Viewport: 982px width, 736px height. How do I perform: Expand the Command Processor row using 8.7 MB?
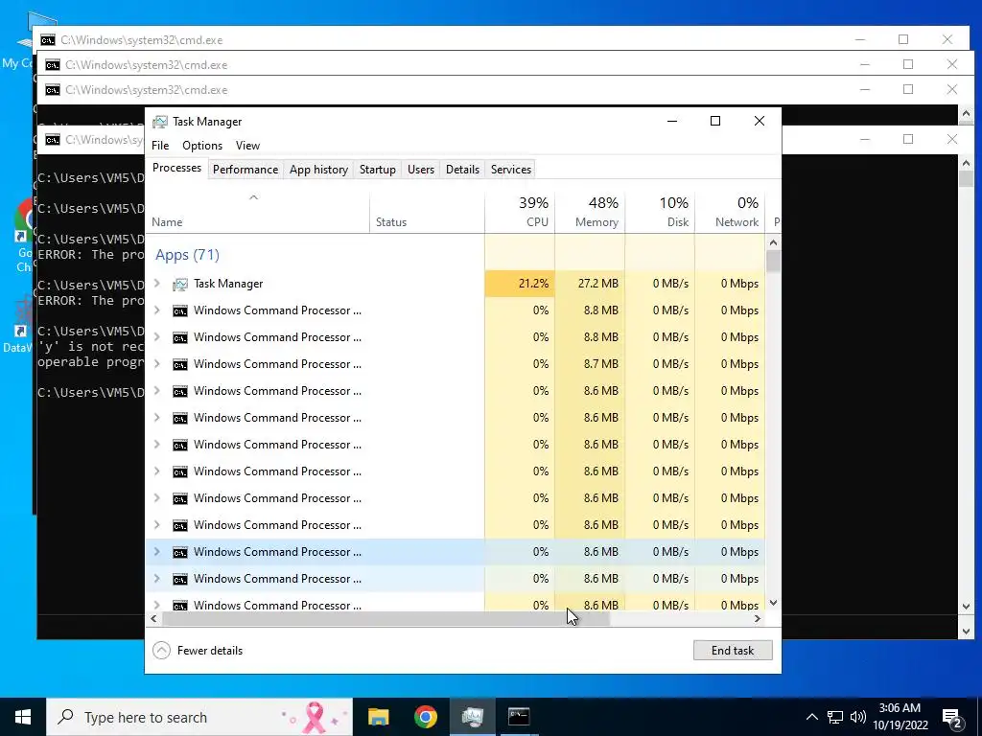pos(157,363)
